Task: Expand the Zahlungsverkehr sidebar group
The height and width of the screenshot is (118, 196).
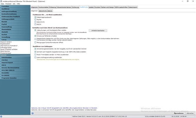Action: click(15, 19)
